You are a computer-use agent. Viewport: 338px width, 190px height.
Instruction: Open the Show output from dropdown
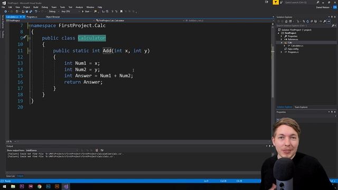click(52, 150)
